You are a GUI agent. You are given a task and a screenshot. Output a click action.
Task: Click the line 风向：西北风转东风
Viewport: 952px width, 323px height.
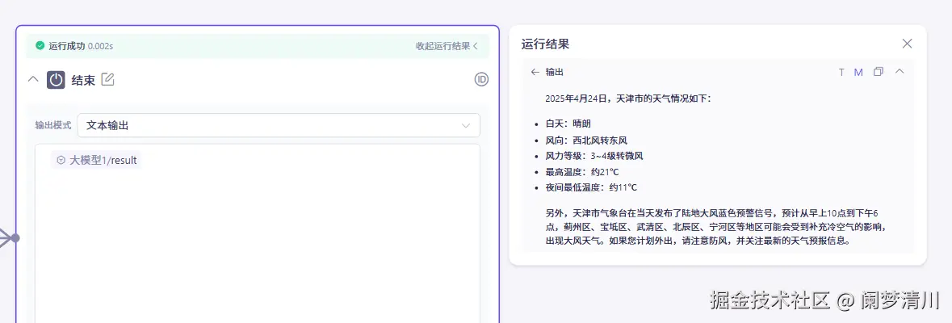[586, 141]
